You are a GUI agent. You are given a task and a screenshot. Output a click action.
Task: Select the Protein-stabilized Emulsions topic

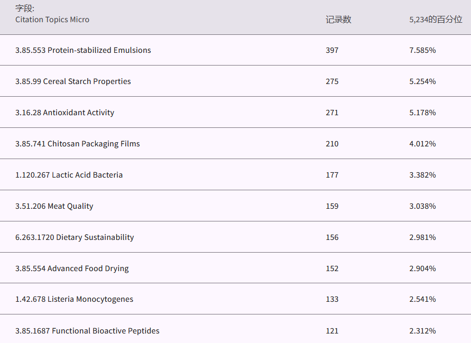point(83,50)
